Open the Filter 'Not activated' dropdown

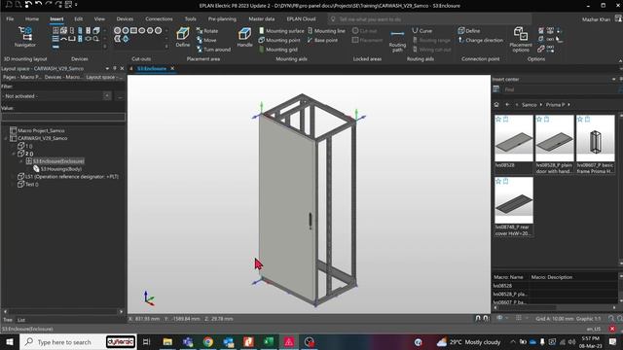107,96
